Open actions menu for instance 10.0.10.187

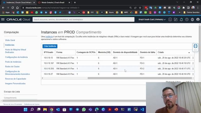[x=193, y=63]
